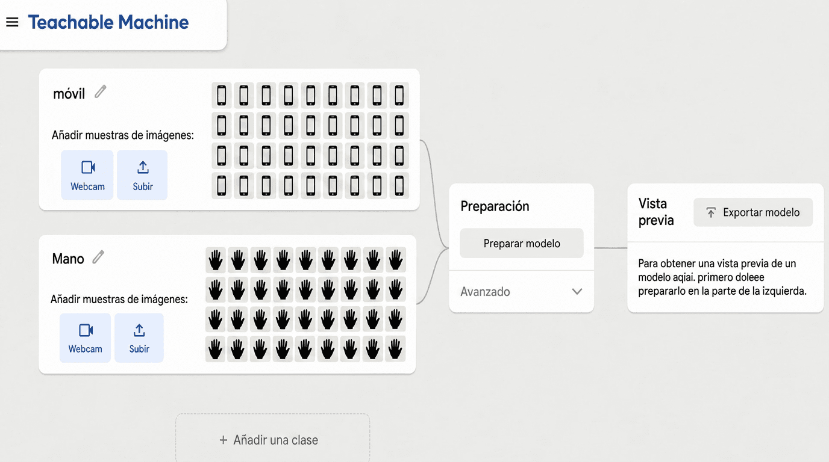Start Webcam capture for Mano class
Screen dimensions: 829x462
[85, 338]
